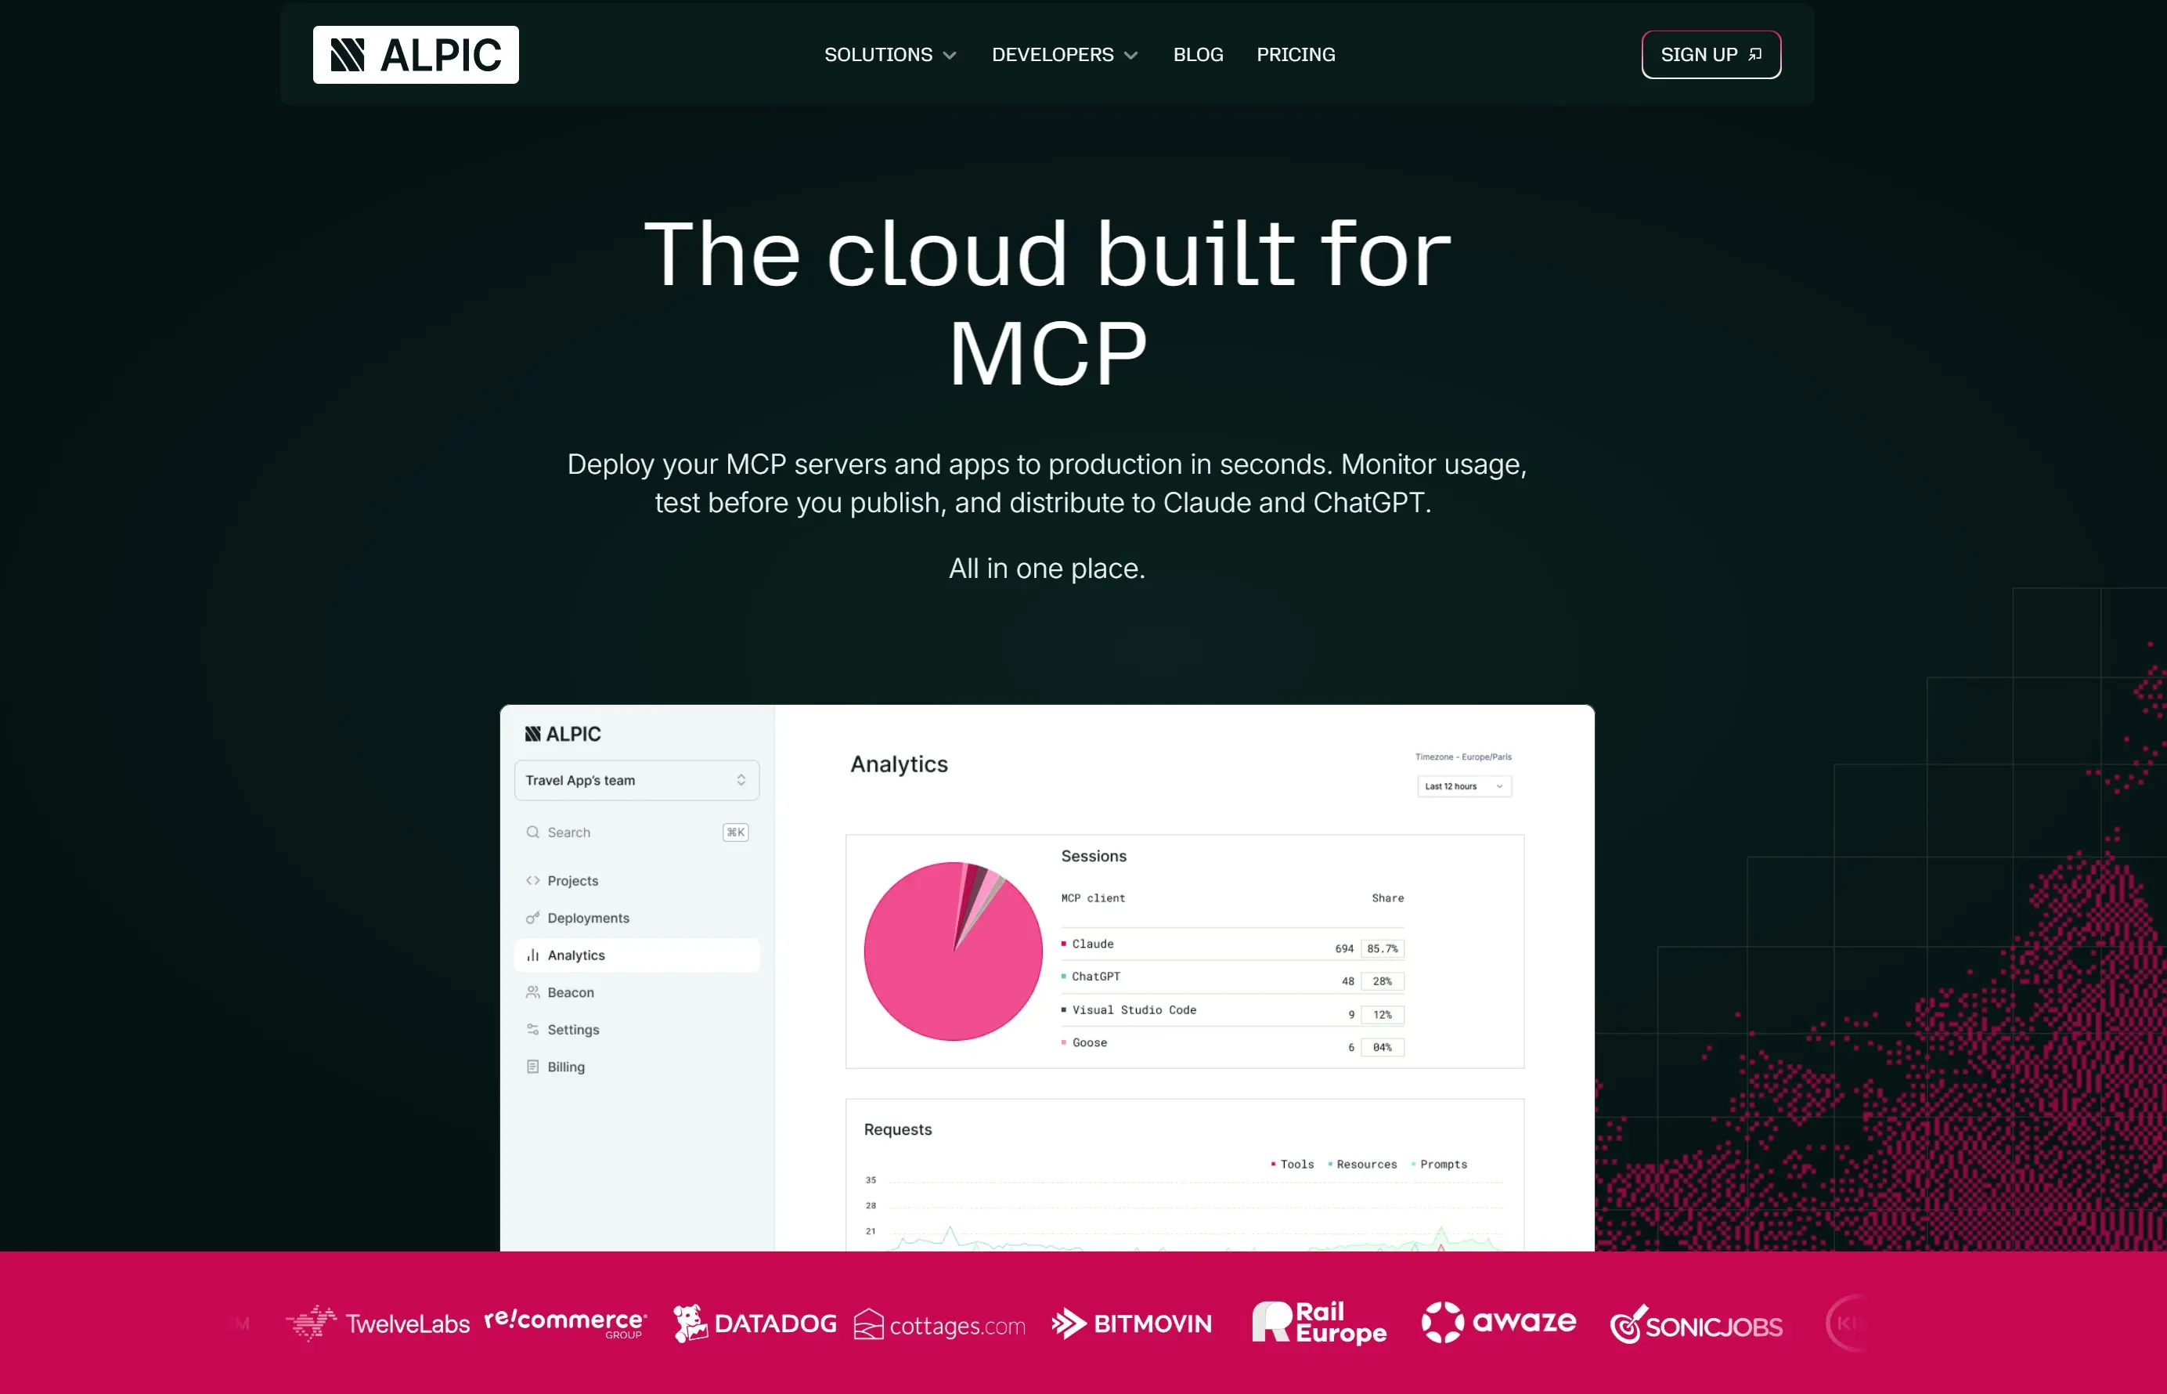2167x1394 pixels.
Task: Click the TwelveLabs logo
Action: tap(377, 1324)
